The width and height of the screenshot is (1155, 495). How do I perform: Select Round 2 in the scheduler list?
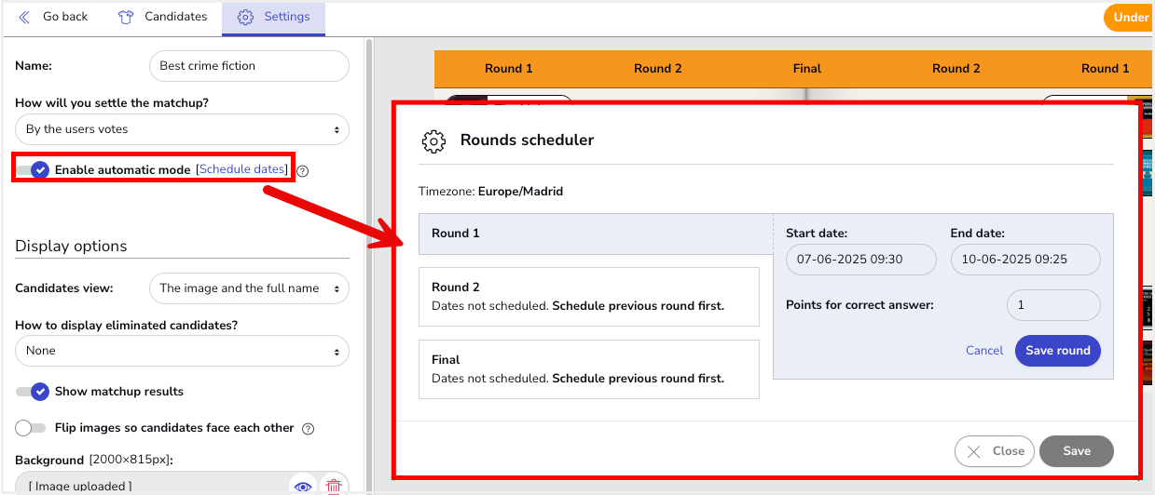[589, 297]
